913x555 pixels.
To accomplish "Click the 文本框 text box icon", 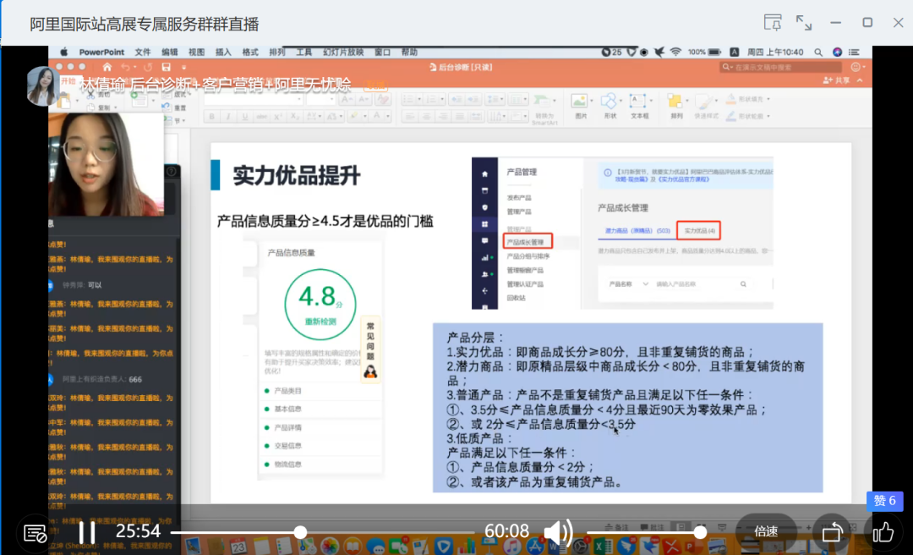I will click(638, 102).
